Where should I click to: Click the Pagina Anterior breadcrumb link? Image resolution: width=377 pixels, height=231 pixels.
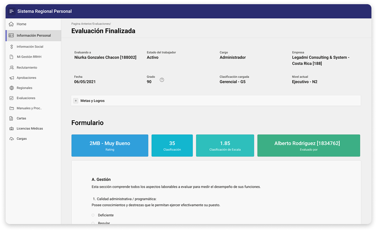[81, 24]
